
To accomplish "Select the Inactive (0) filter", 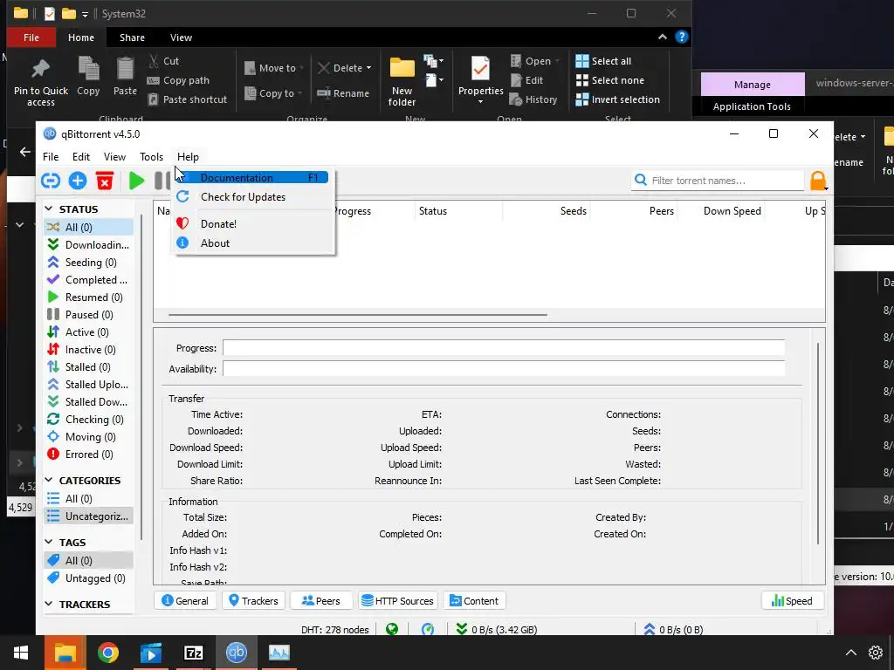I will 89,350.
